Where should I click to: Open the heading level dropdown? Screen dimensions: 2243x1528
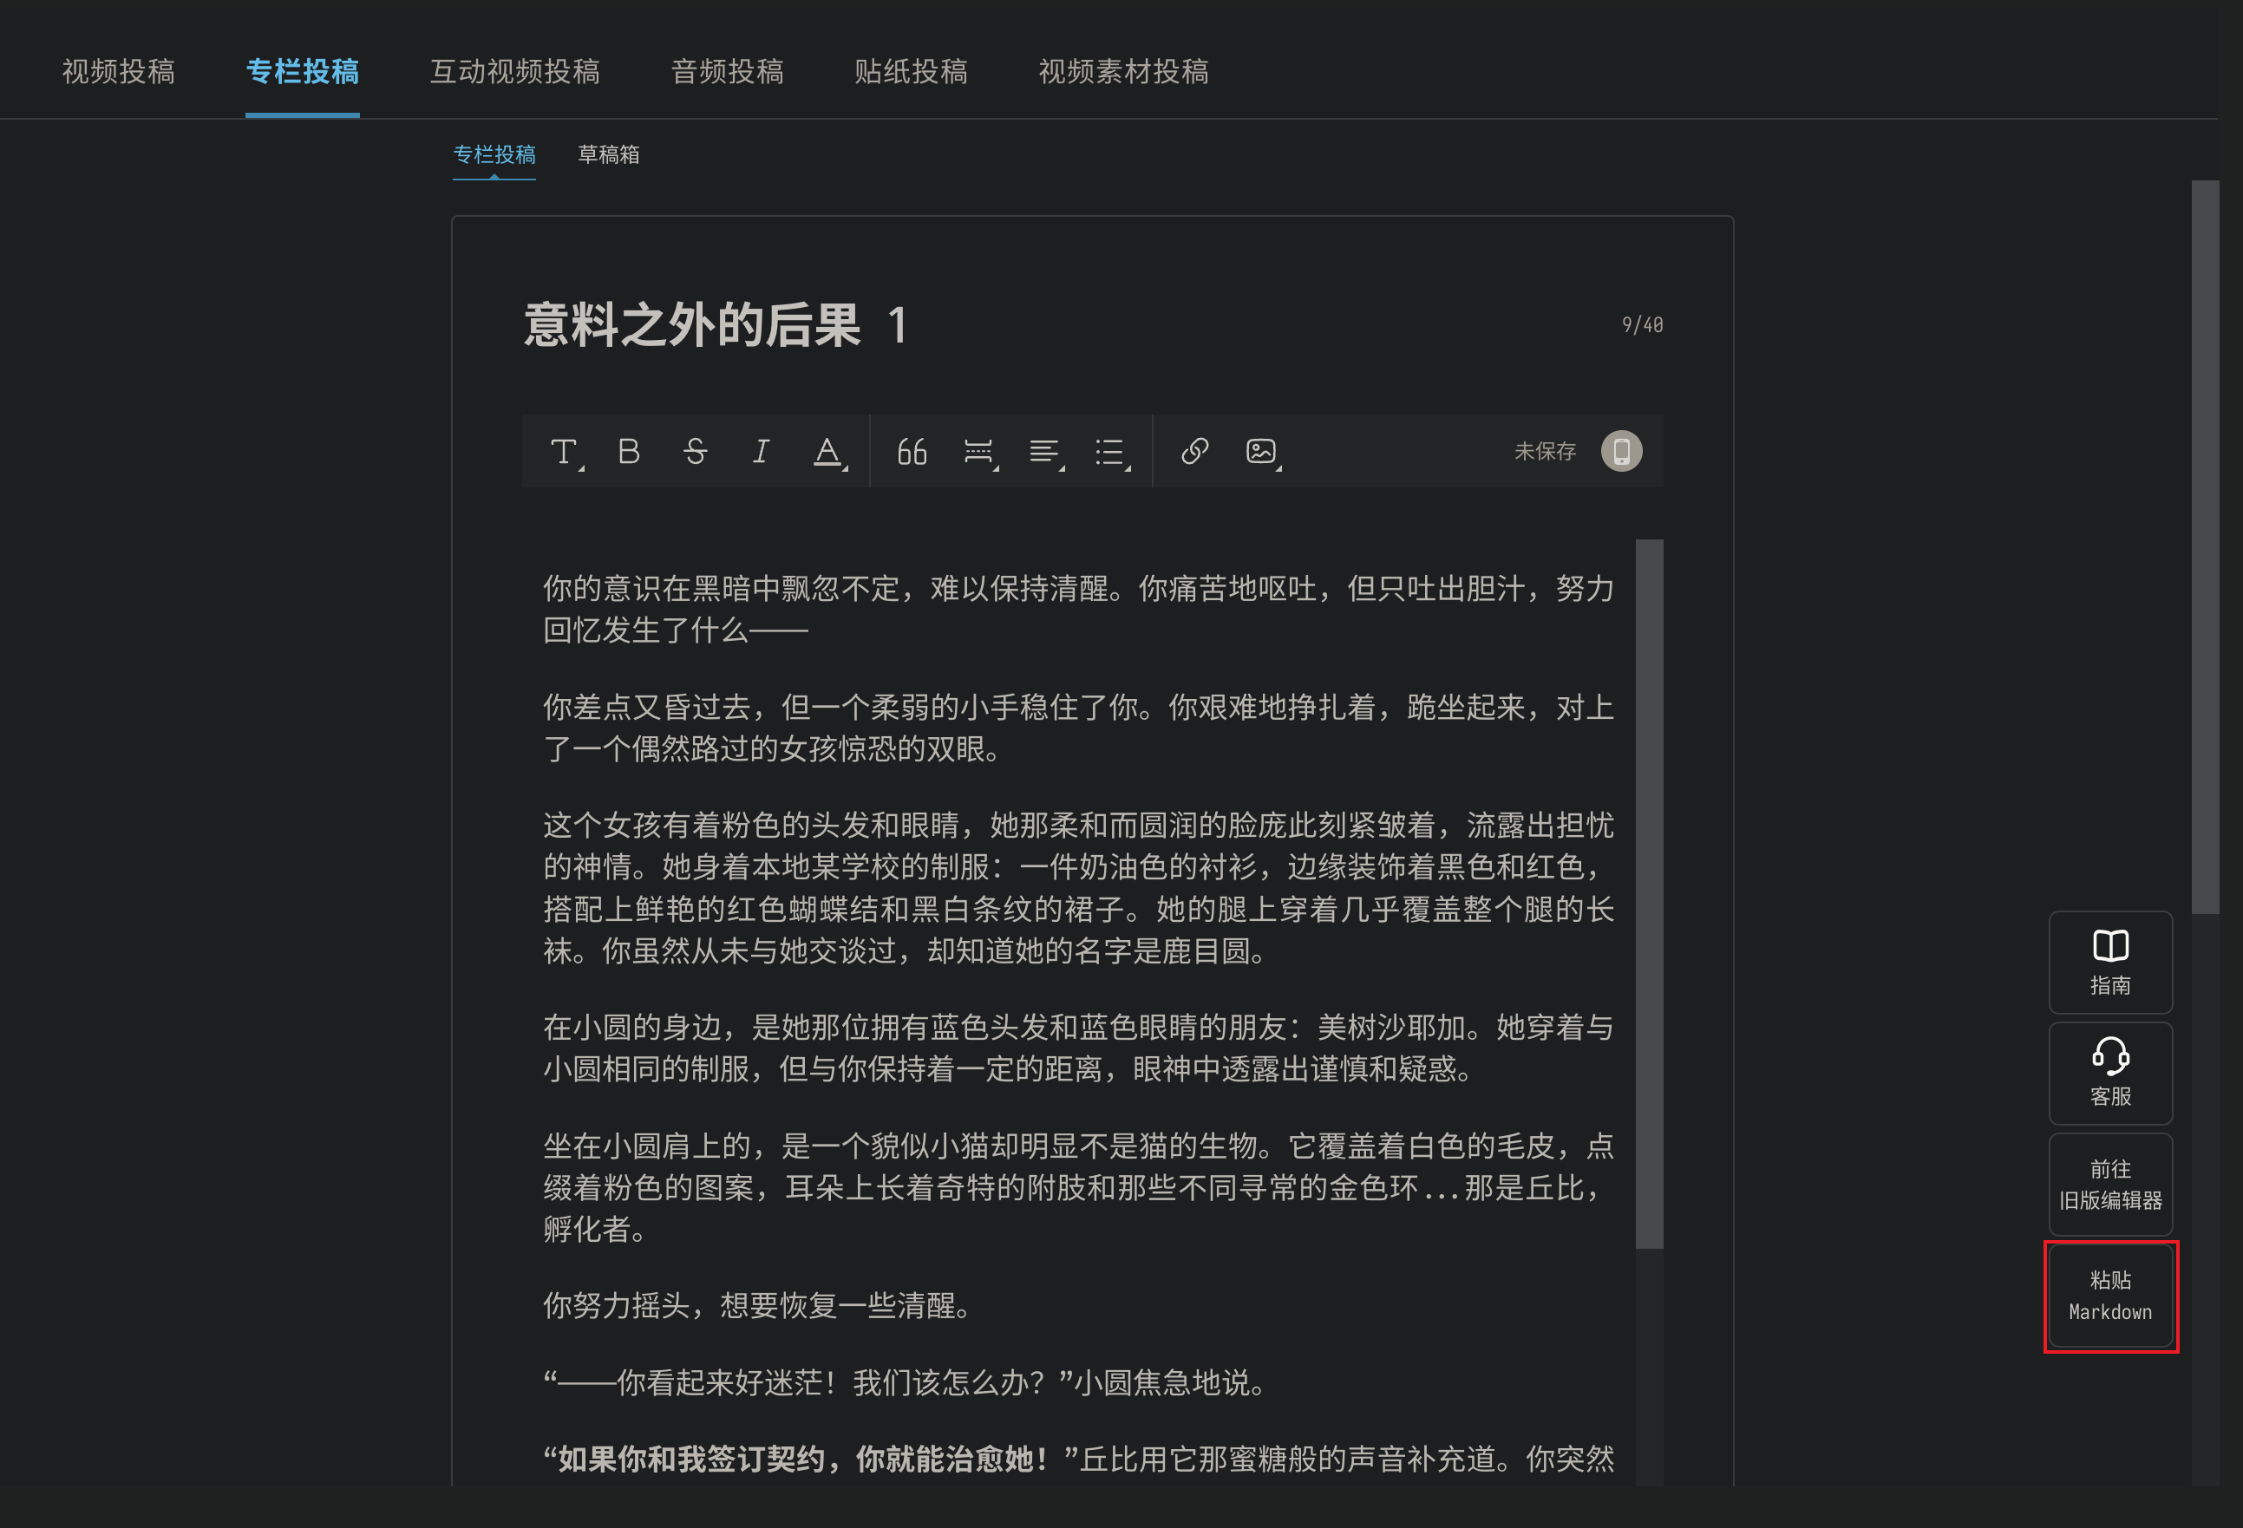tap(564, 451)
